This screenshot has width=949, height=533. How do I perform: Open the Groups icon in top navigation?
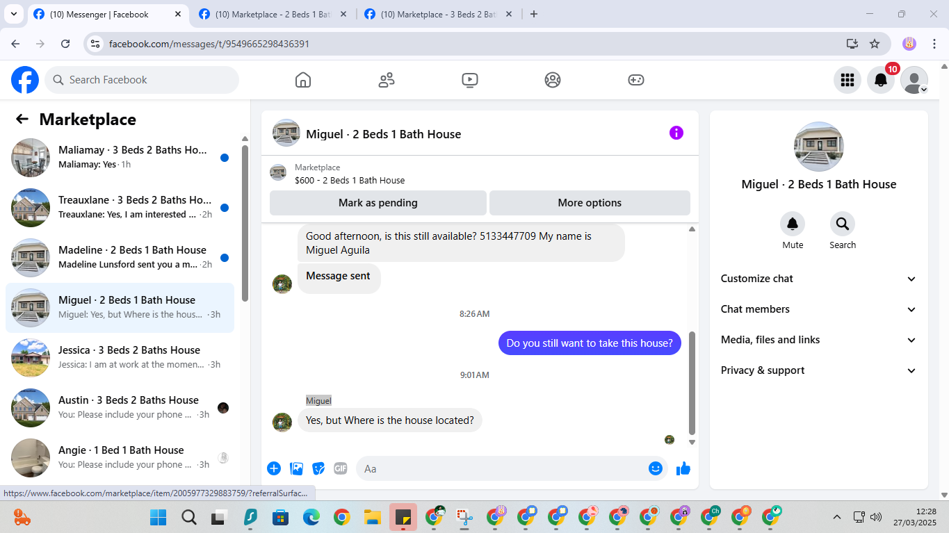[x=553, y=80]
